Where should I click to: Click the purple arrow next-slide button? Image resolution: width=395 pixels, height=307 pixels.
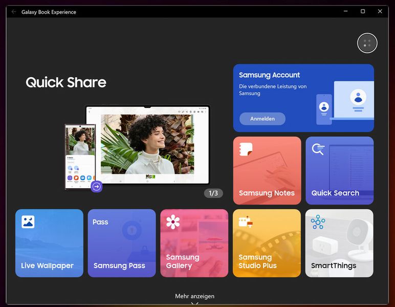pos(97,187)
